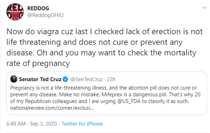The width and height of the screenshot is (210, 133).
Task: Select the "rate of pregnancy" line
Action: coord(38,64)
